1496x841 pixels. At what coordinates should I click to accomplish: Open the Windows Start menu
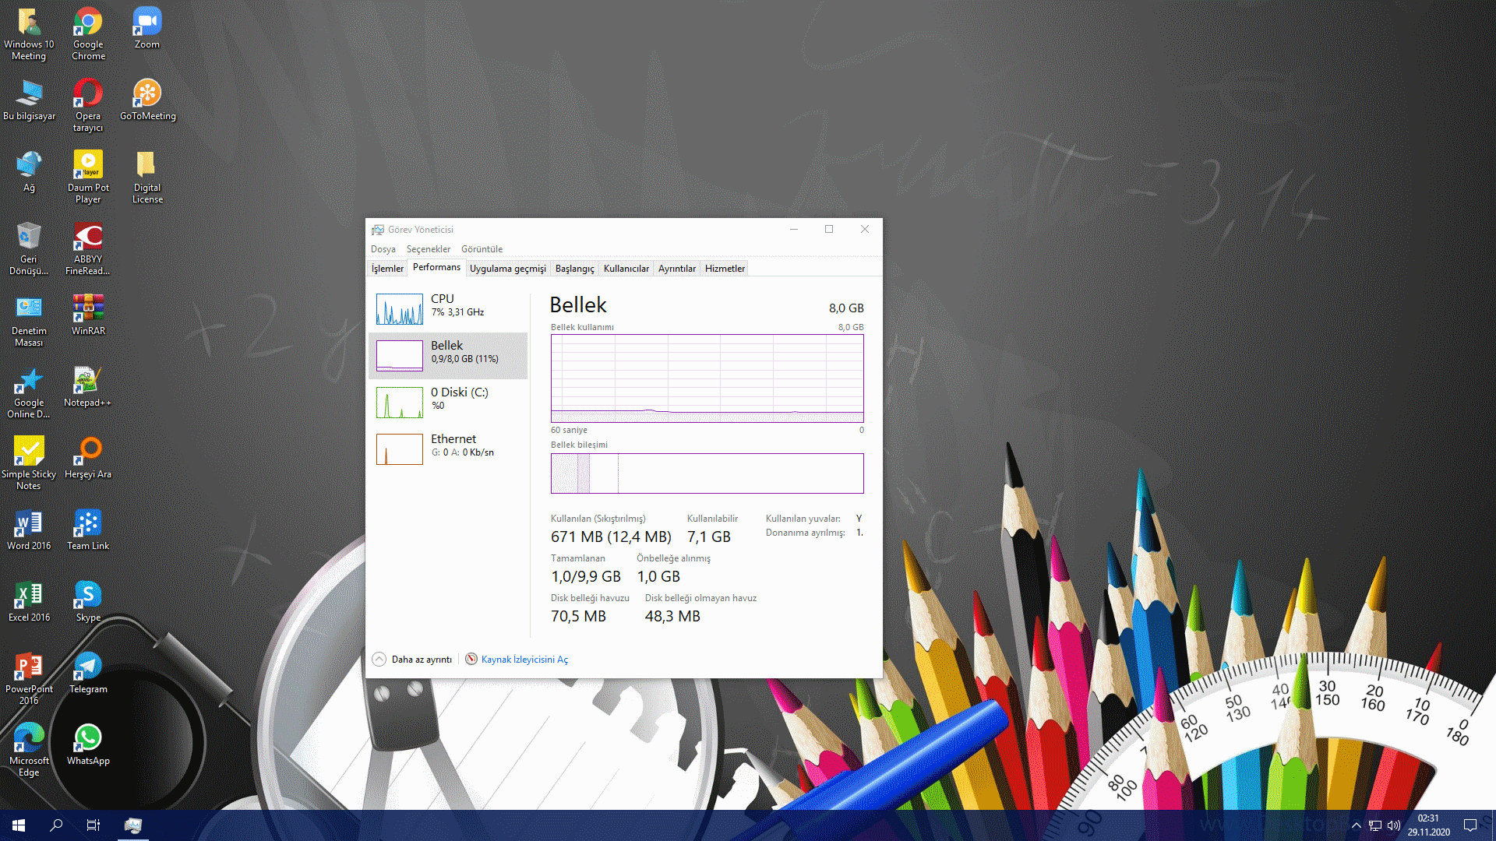coord(19,825)
